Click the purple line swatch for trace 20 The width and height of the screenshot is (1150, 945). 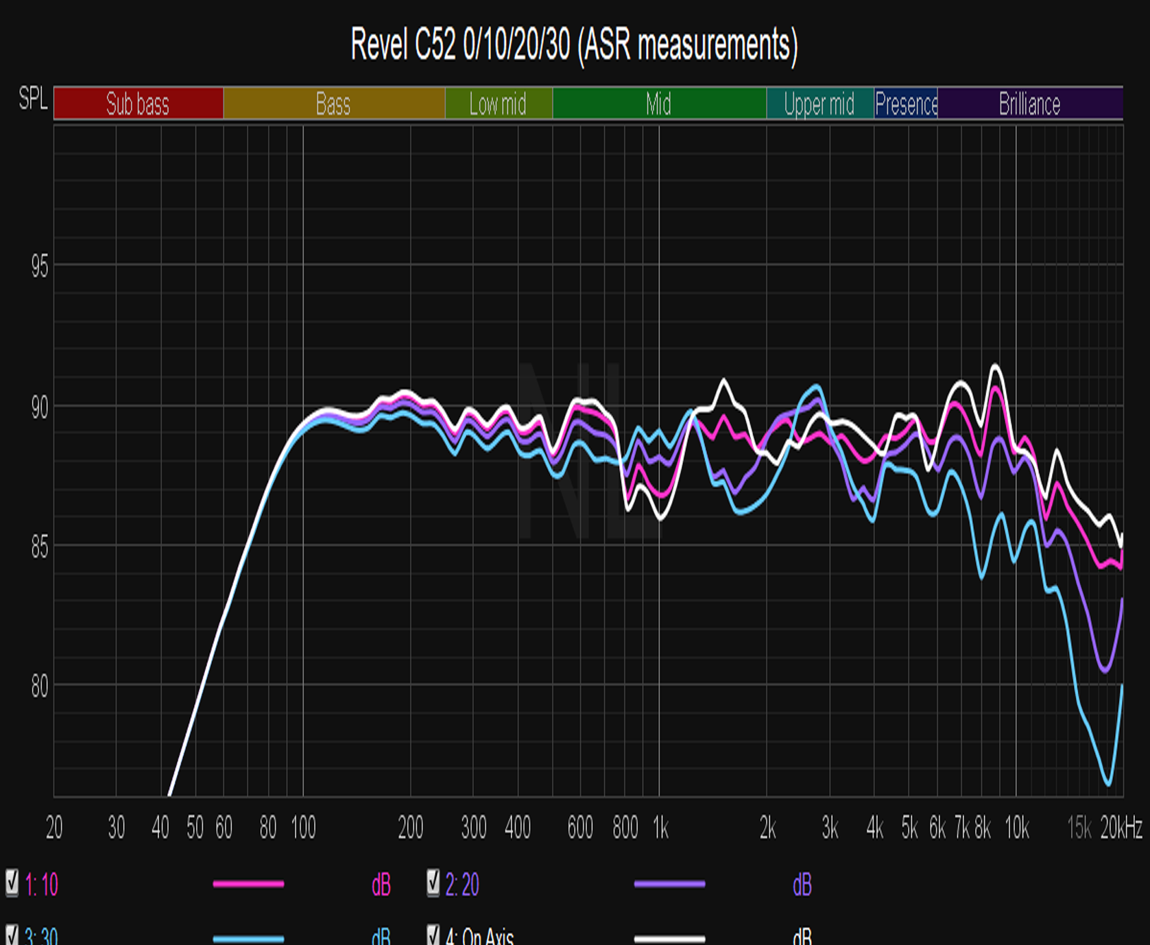tap(669, 884)
